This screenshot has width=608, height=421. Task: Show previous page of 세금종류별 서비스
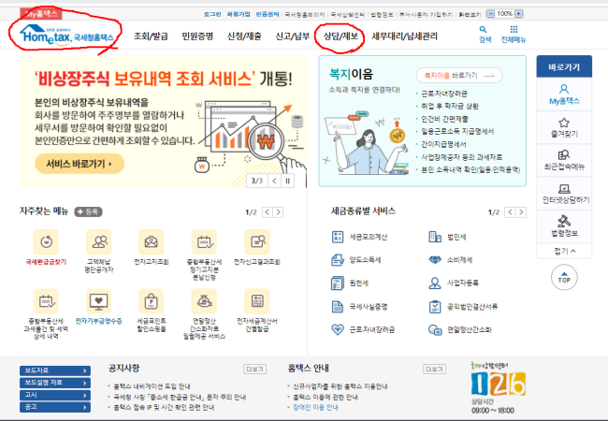pos(511,212)
